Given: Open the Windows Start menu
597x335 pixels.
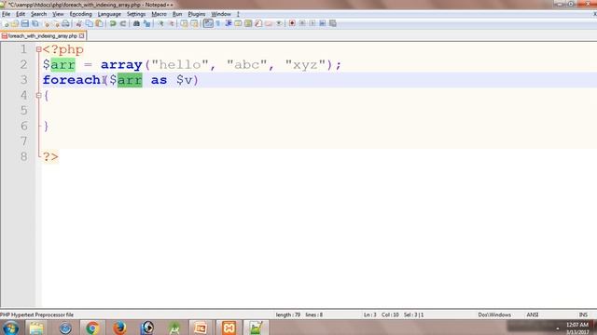Looking at the screenshot, I should [x=10, y=328].
